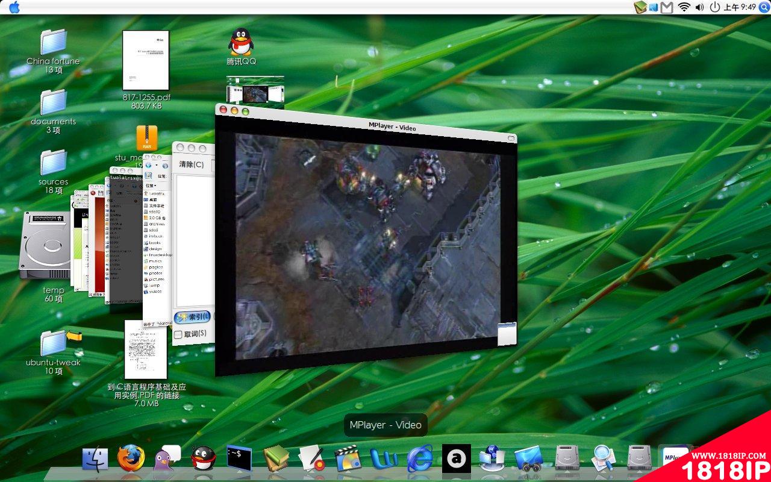The image size is (771, 482).
Task: Launch Firefox from the dock
Action: [131, 459]
